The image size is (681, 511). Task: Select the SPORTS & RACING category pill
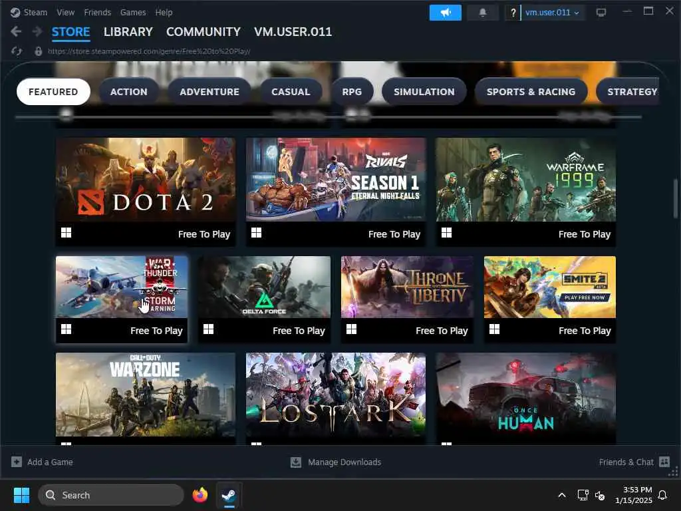531,92
